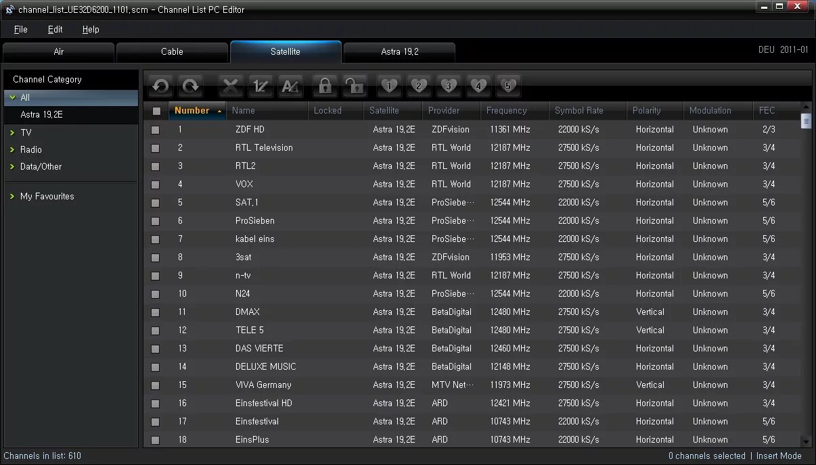Select Astra 19,2E in category tree
This screenshot has height=465, width=816.
click(41, 115)
